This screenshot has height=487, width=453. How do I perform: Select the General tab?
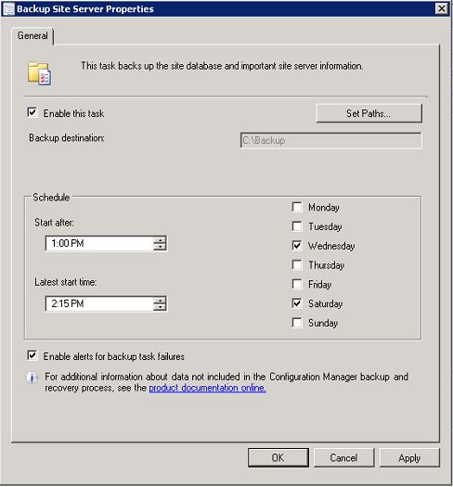point(32,36)
